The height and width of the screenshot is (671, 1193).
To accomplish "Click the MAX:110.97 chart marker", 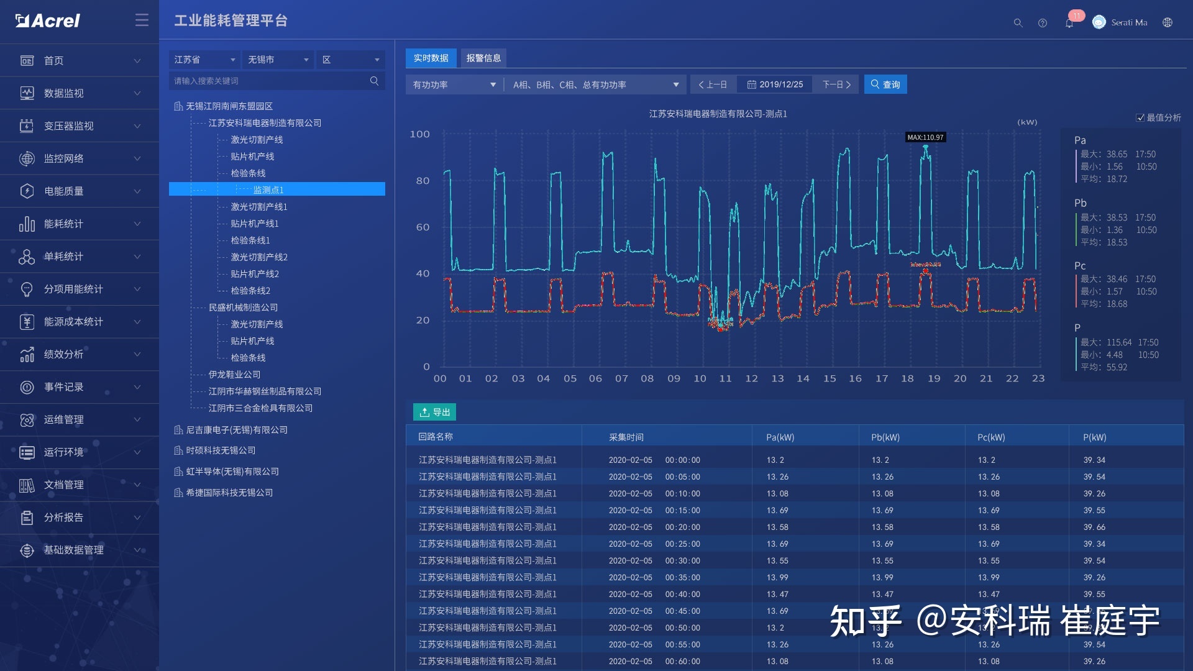I will point(925,137).
